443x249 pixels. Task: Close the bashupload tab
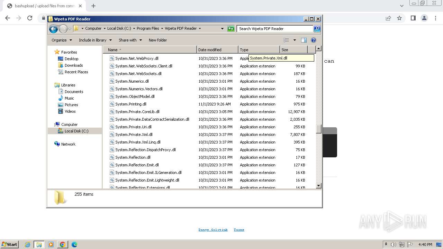(x=80, y=6)
